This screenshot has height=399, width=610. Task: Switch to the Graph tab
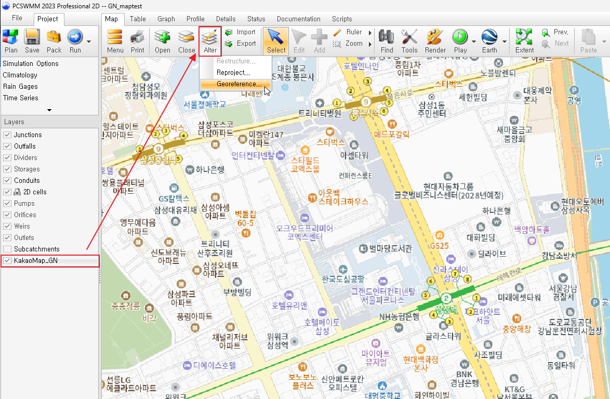[x=166, y=19]
